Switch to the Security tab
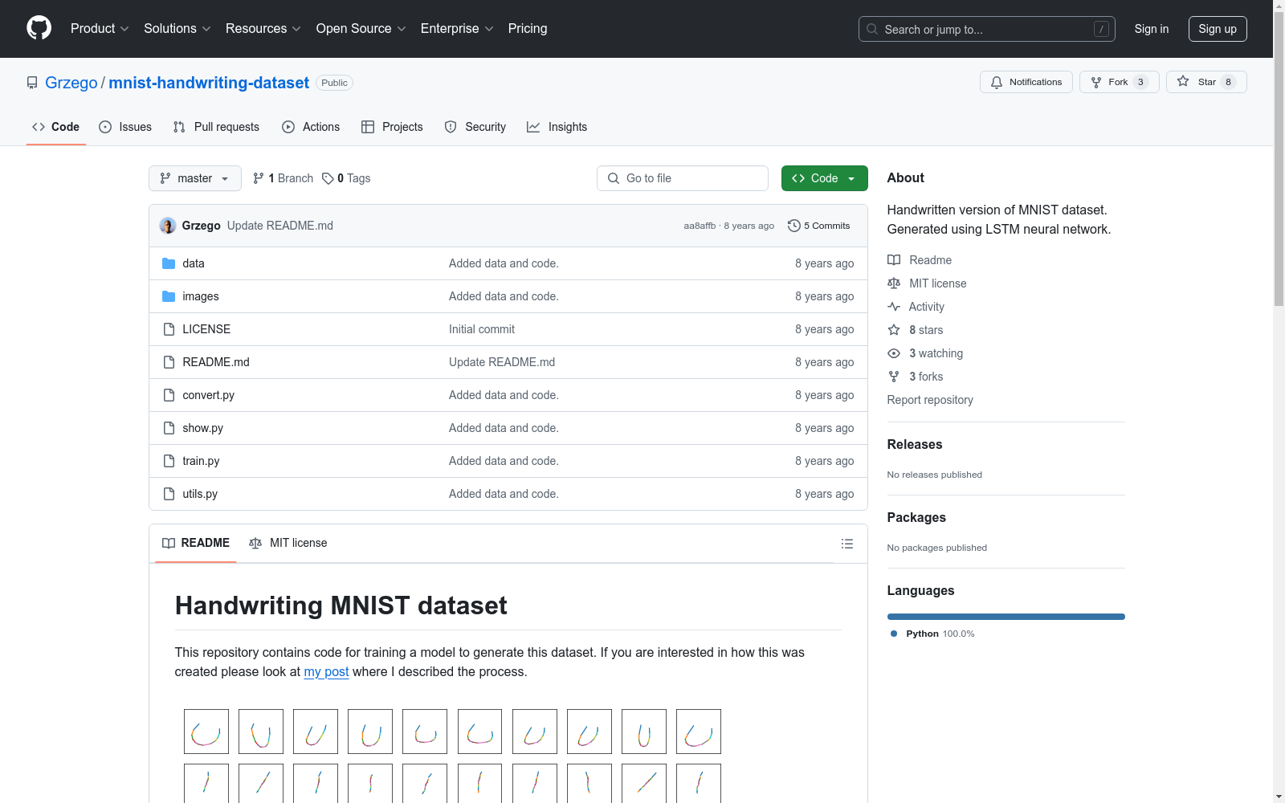This screenshot has height=803, width=1285. point(475,127)
